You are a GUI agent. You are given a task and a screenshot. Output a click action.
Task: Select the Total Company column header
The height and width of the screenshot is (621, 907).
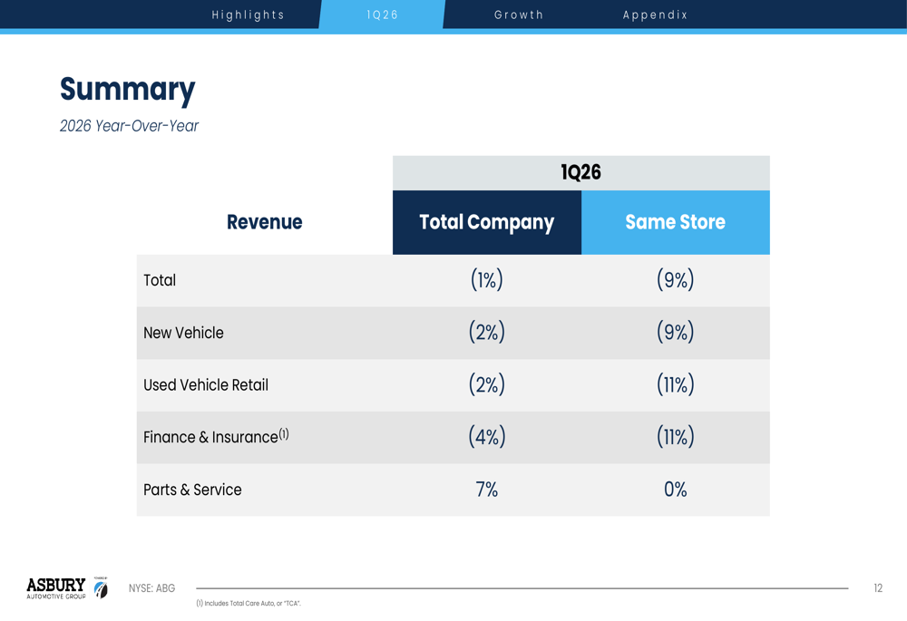coord(486,222)
